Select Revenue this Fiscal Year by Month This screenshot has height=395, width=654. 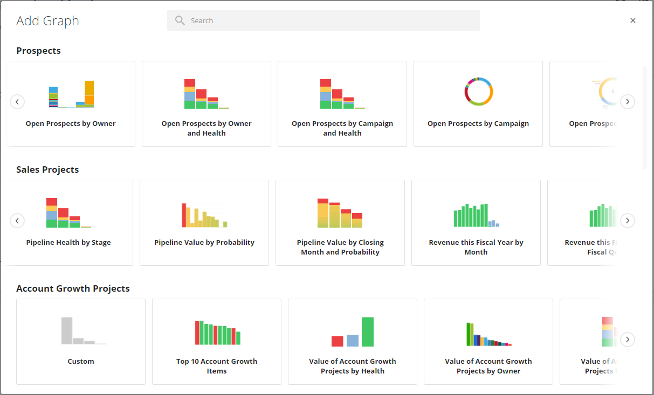click(x=476, y=222)
